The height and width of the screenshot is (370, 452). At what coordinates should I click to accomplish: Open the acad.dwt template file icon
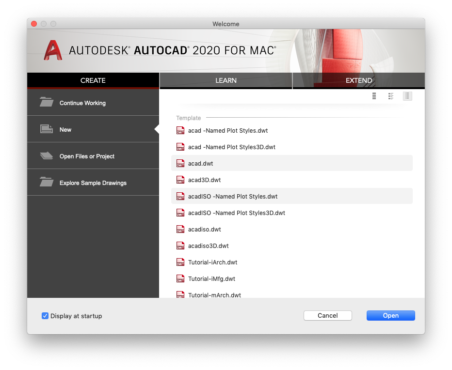[x=180, y=163]
